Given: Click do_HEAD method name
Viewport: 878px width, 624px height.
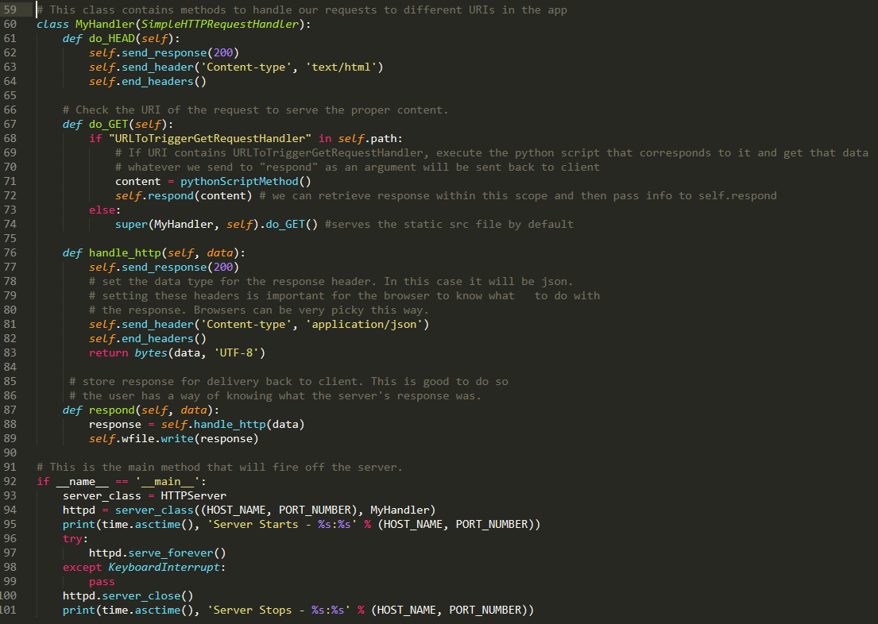Looking at the screenshot, I should (x=111, y=39).
